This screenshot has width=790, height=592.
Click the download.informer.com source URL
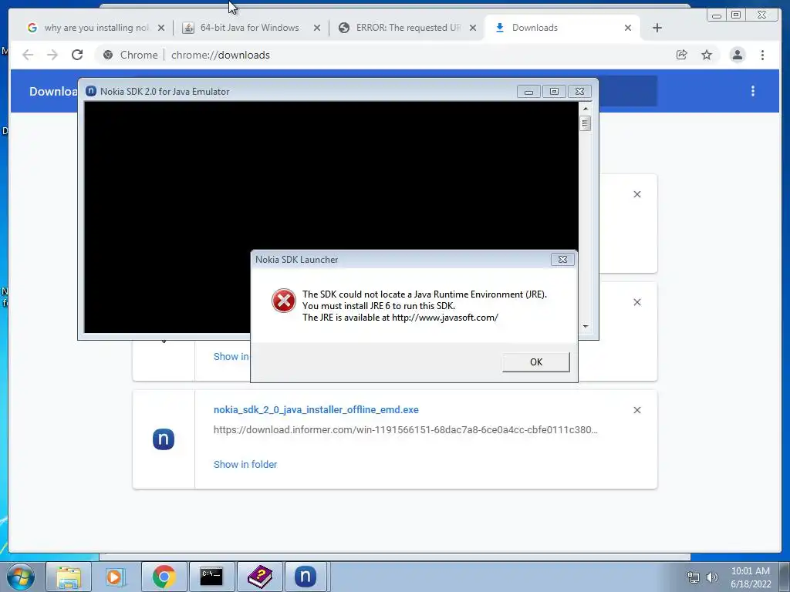[406, 430]
